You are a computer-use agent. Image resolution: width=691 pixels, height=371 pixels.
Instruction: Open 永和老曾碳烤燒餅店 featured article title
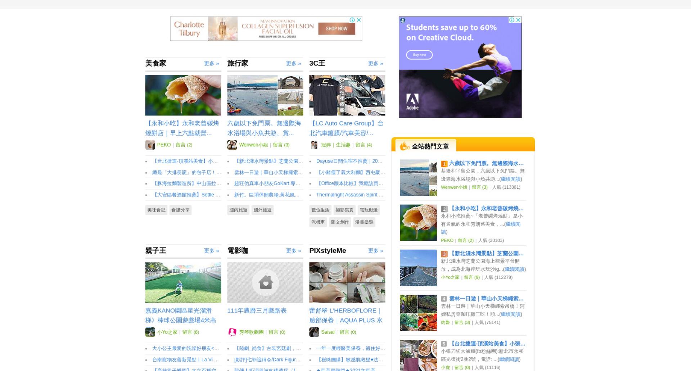tap(182, 128)
